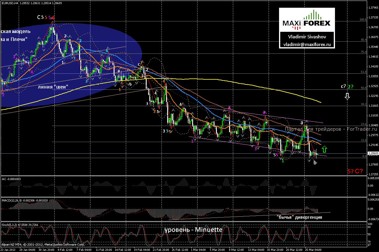This screenshot has height=252, width=379.
Task: Click the red "5? C?" projection label
Action: click(355, 171)
